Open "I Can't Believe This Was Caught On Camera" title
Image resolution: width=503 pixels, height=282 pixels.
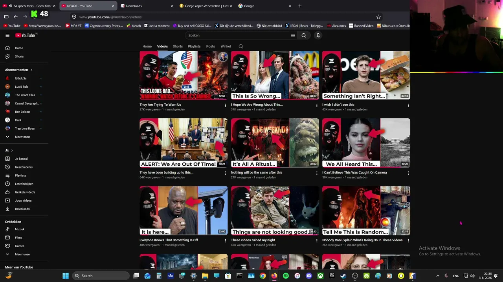coord(354,172)
